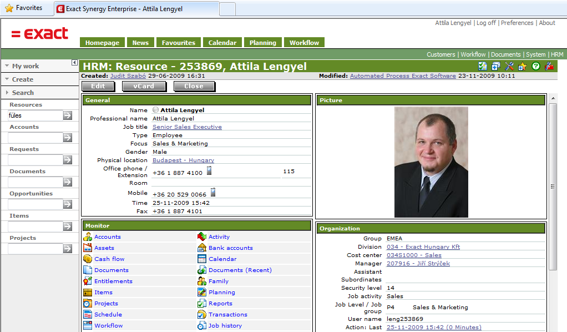The width and height of the screenshot is (567, 332).
Task: Click phone icon beside mobile number
Action: point(213,192)
